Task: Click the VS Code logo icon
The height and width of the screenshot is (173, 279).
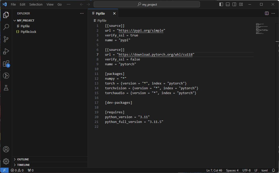Action: [x=5, y=4]
